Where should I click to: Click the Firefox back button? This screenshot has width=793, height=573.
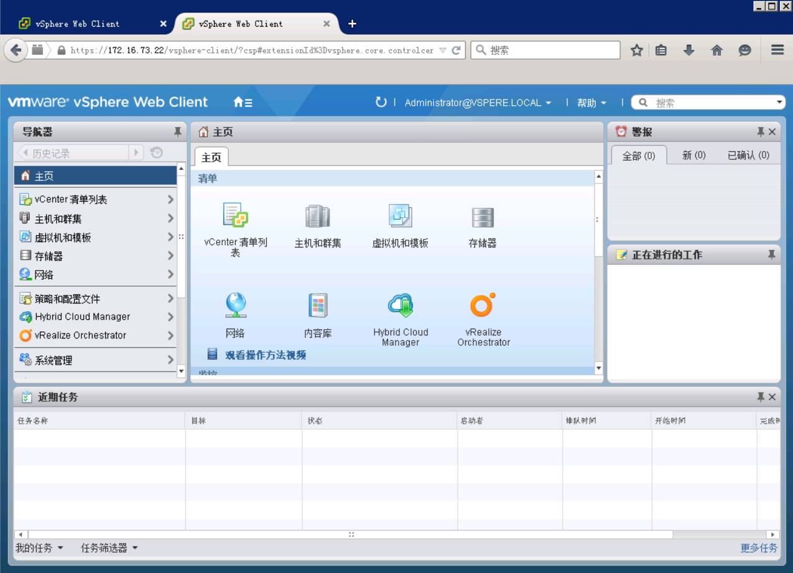point(16,50)
